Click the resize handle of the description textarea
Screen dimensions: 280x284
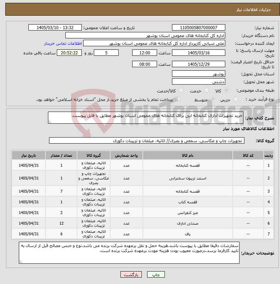50,122
